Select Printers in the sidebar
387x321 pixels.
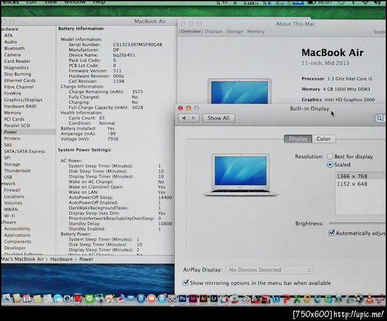coord(12,139)
